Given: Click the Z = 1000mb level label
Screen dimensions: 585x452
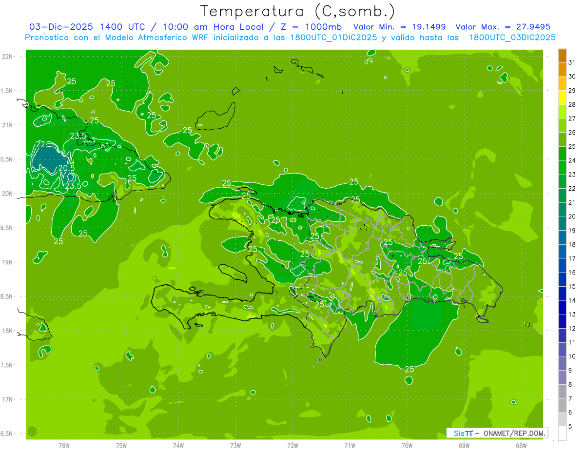Looking at the screenshot, I should click(311, 27).
